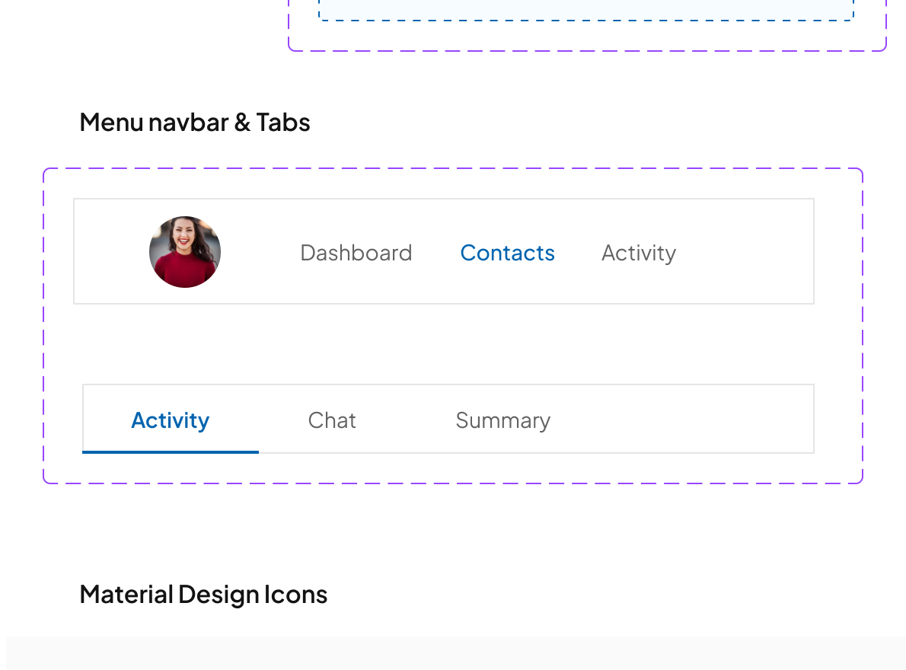Click the user avatar profile photo
906x670 pixels.
185,251
